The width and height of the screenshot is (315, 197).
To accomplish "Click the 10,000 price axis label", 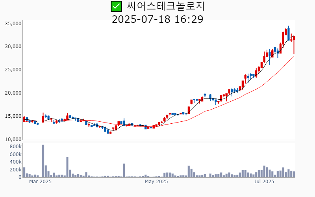I will coord(13,139).
